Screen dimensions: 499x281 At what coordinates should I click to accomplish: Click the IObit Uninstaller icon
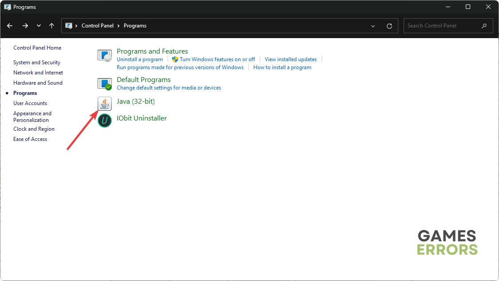click(x=105, y=120)
